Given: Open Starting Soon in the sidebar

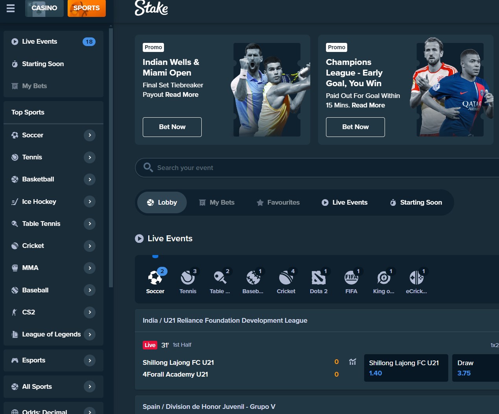Looking at the screenshot, I should pyautogui.click(x=53, y=64).
